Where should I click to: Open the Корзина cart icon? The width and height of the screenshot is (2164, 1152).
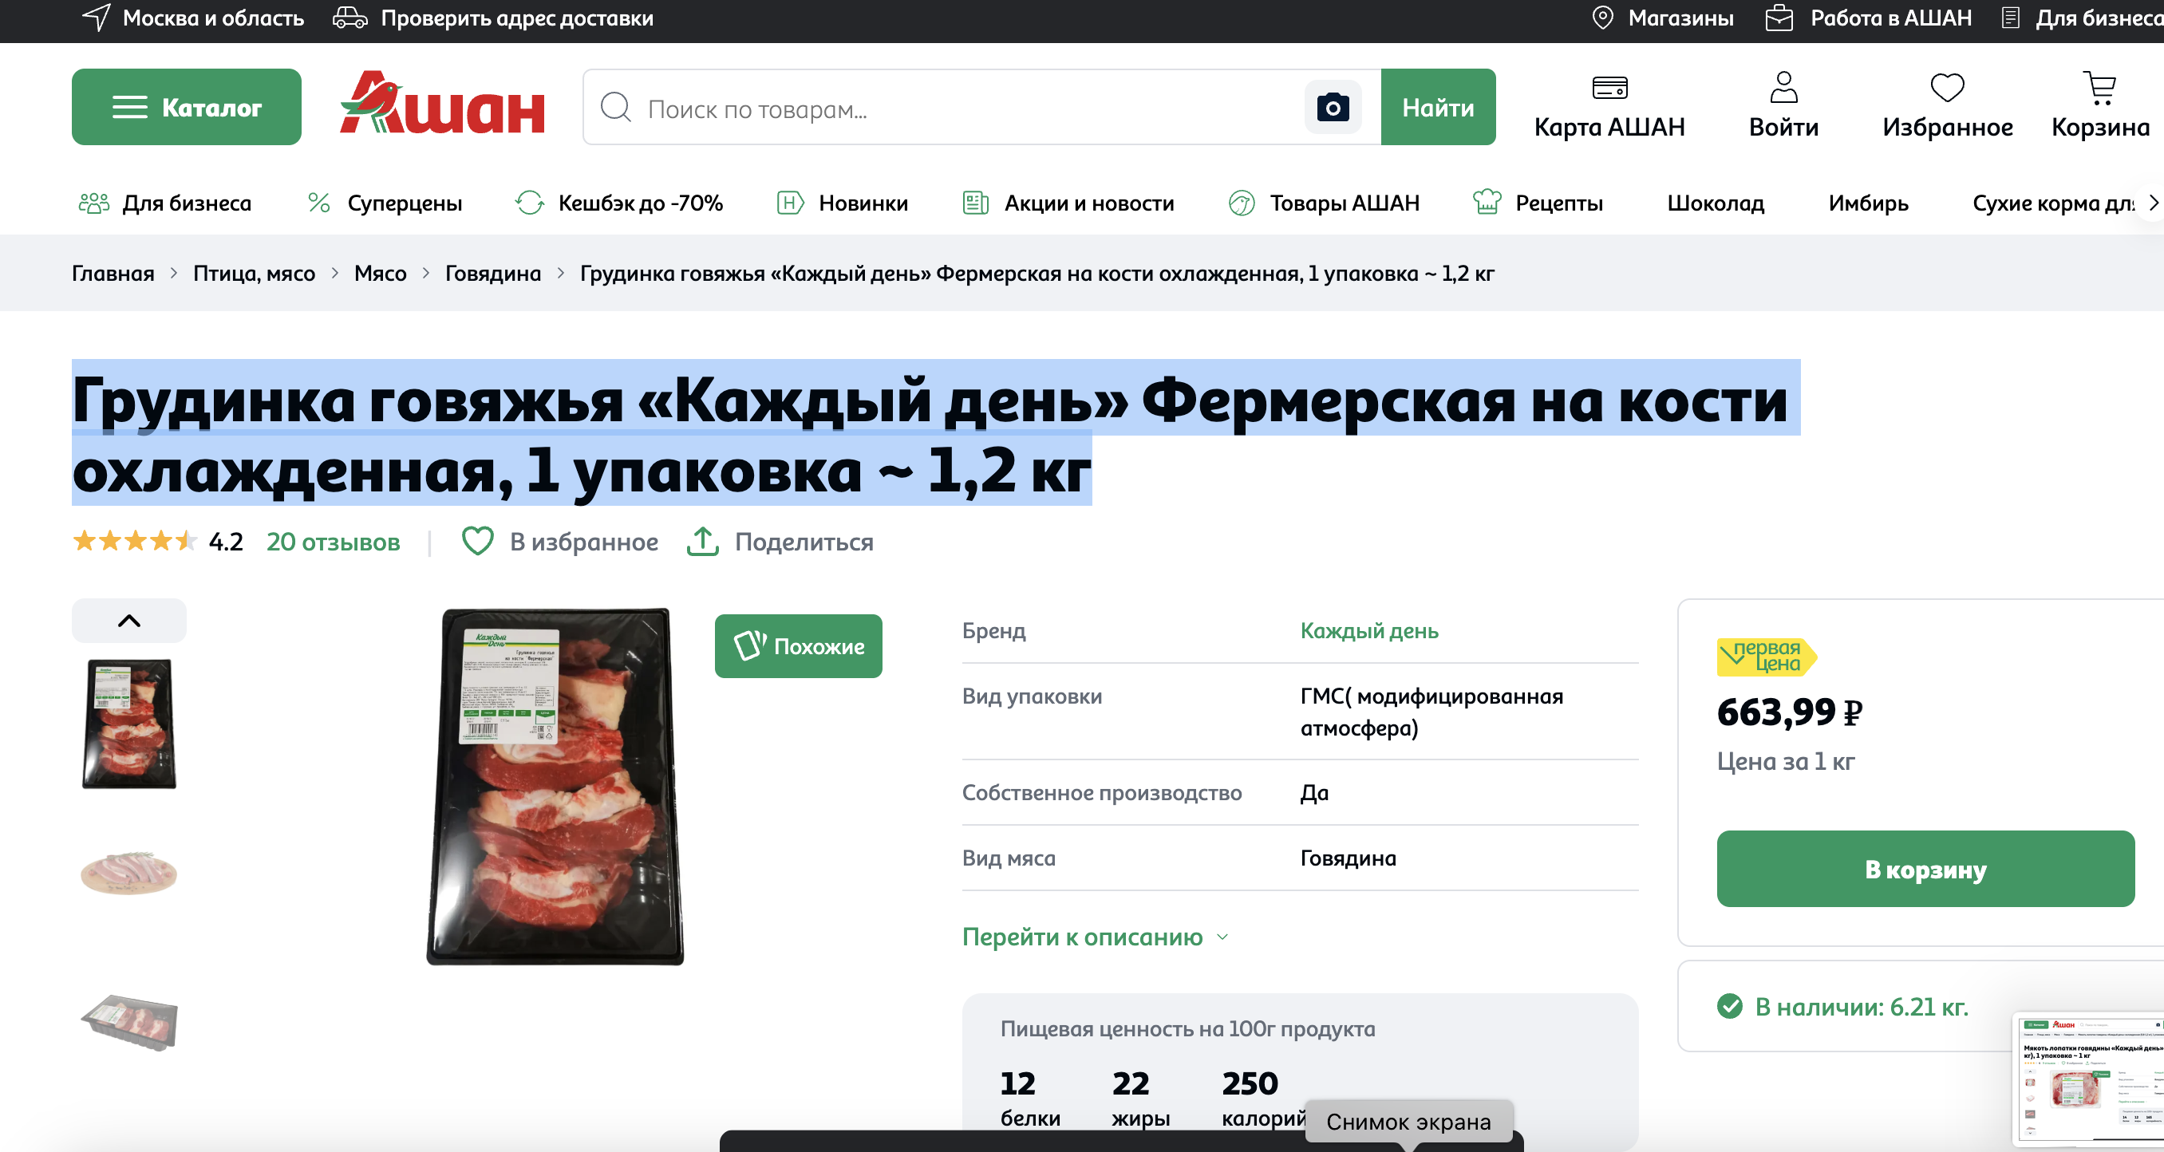pyautogui.click(x=2099, y=89)
